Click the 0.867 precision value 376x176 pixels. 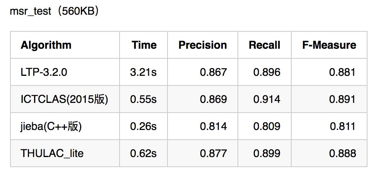click(214, 72)
